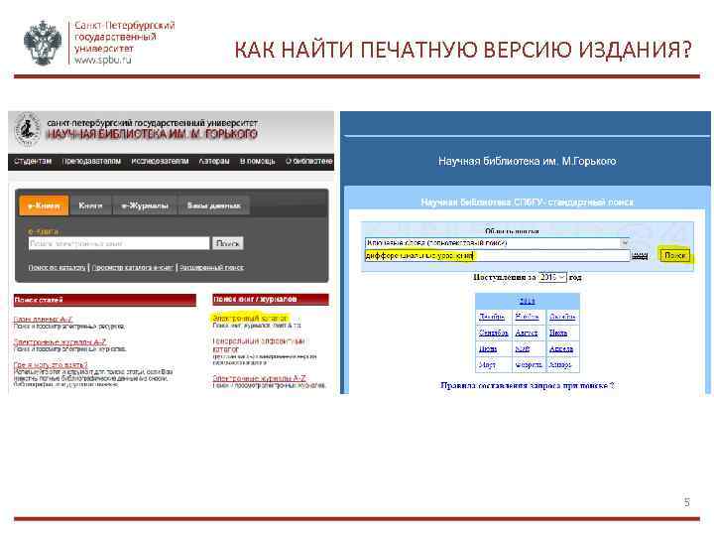Click the SPbU coat of arms in the slide header

[x=43, y=44]
